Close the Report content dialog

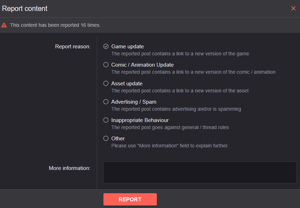293,8
